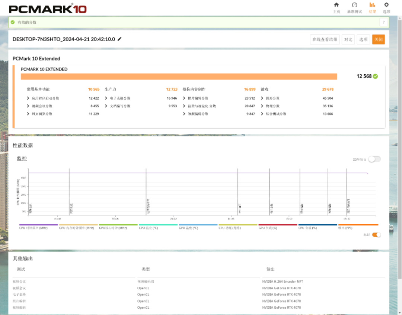
Task: Toggle the 帧率 (FPS) orange legend
Action: [x=358, y=227]
